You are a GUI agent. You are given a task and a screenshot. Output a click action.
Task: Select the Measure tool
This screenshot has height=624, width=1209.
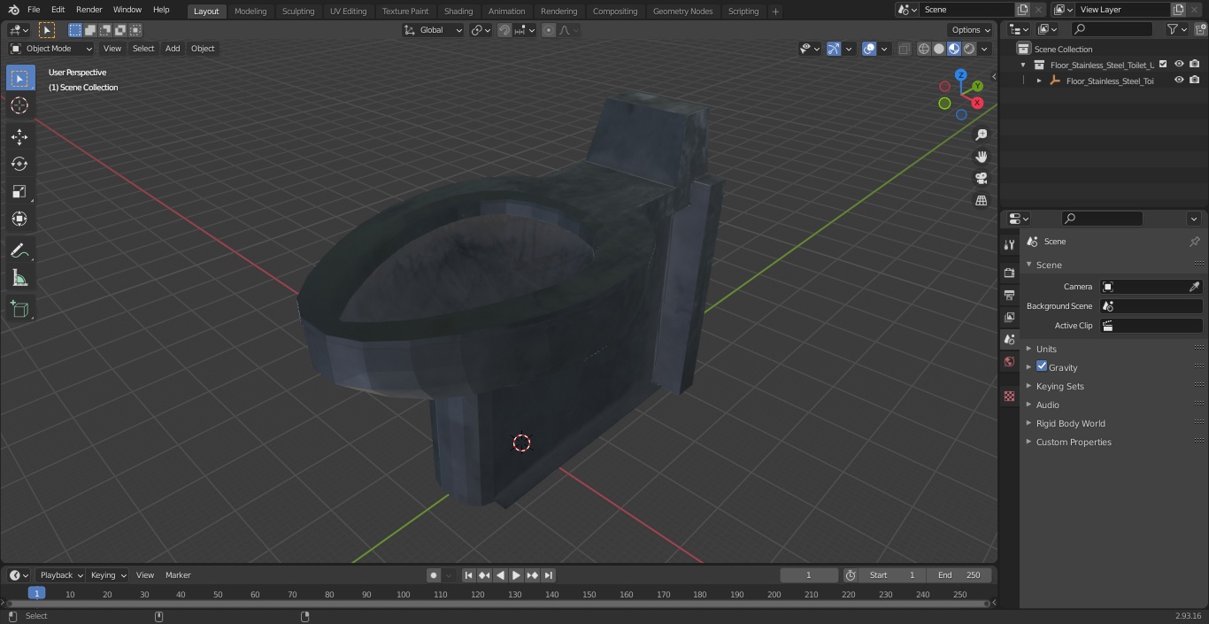click(19, 279)
